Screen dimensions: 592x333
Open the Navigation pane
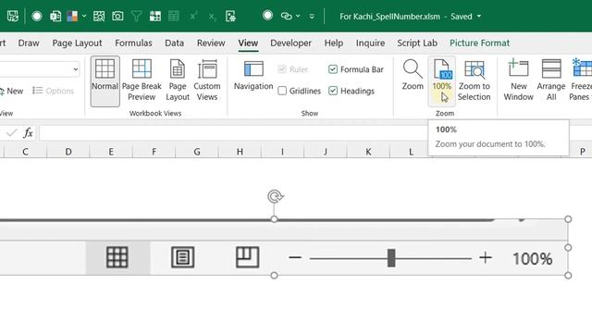(253, 76)
